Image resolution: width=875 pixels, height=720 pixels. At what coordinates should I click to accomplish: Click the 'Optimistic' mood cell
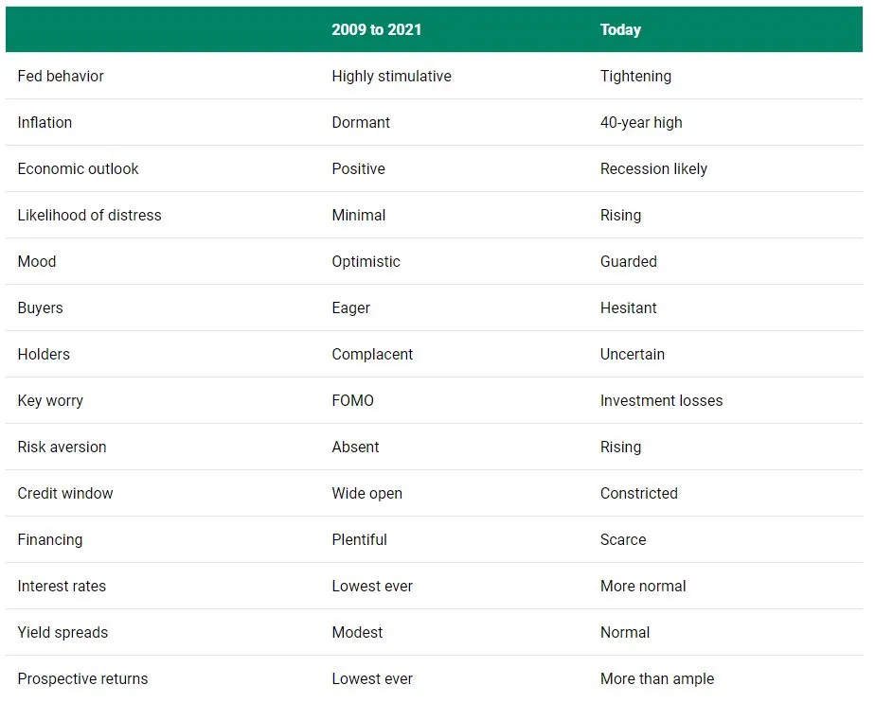(366, 261)
